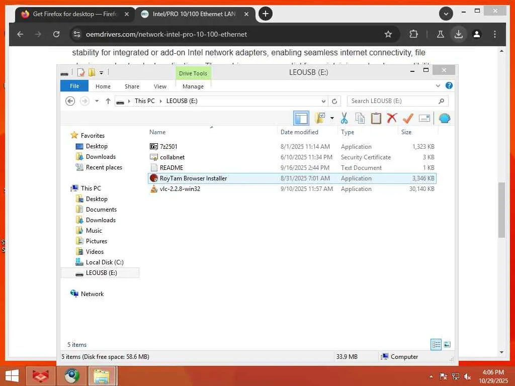Viewport: 515px width, 386px height.
Task: Click the Copy pages icon in Explorer toolbar
Action: [360, 118]
